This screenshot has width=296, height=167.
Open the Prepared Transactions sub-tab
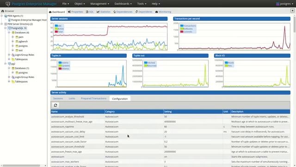coord(93,98)
